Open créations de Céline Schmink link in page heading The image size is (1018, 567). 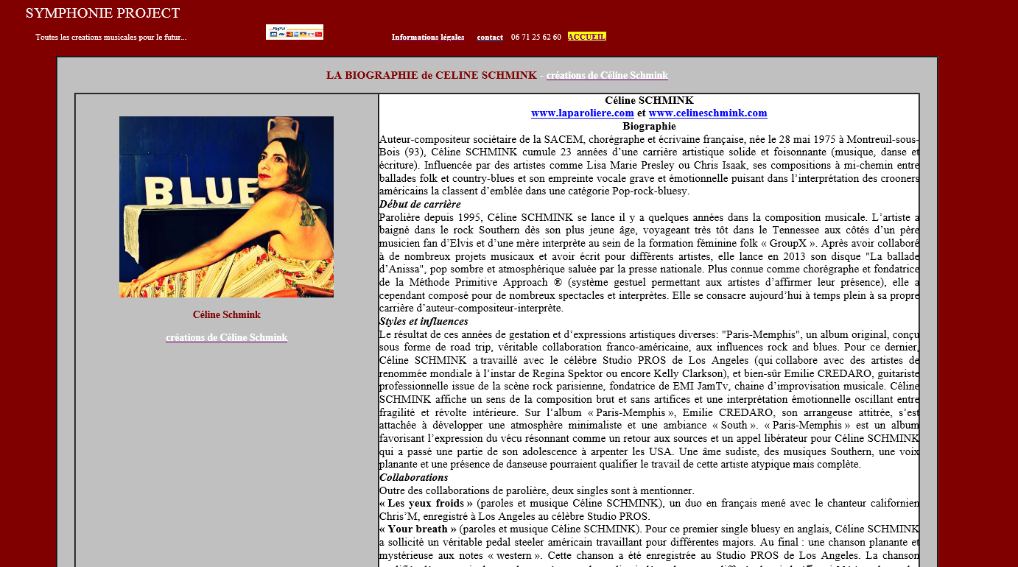pos(607,76)
